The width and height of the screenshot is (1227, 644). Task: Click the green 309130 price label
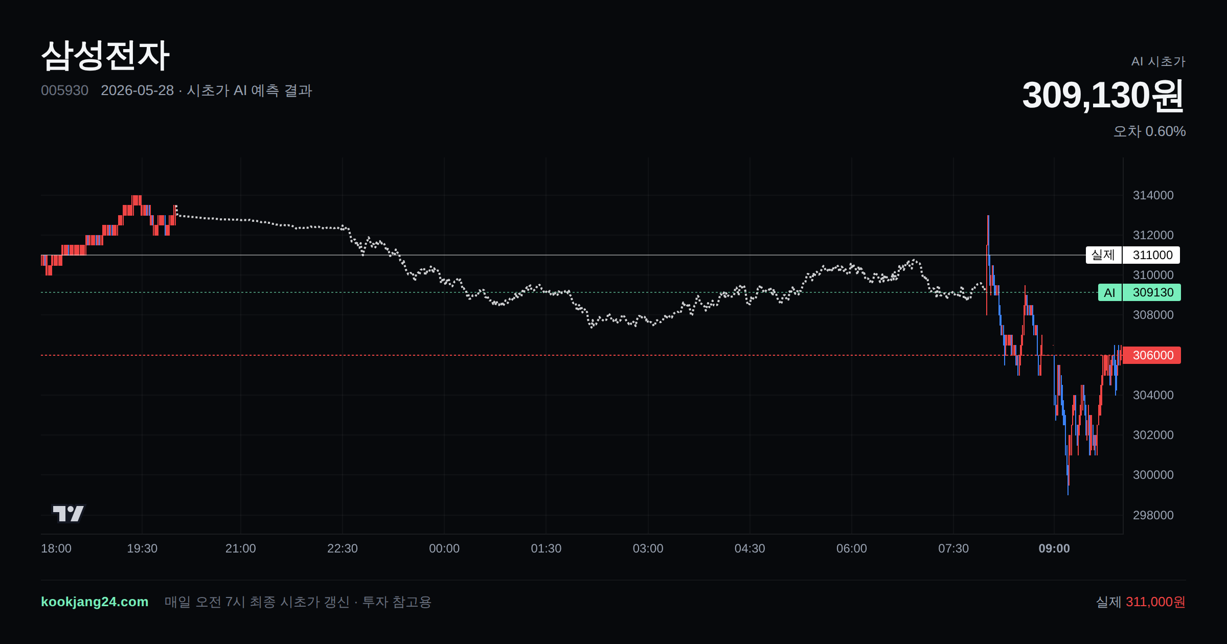click(x=1152, y=292)
